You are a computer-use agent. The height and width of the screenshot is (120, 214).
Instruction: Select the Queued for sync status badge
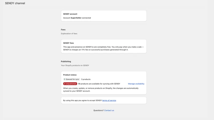coord(71,79)
